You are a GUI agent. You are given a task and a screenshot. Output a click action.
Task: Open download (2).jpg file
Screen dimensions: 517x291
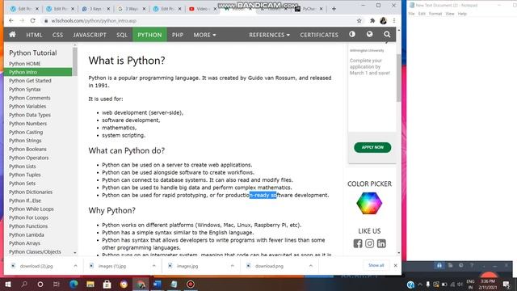pyautogui.click(x=36, y=266)
